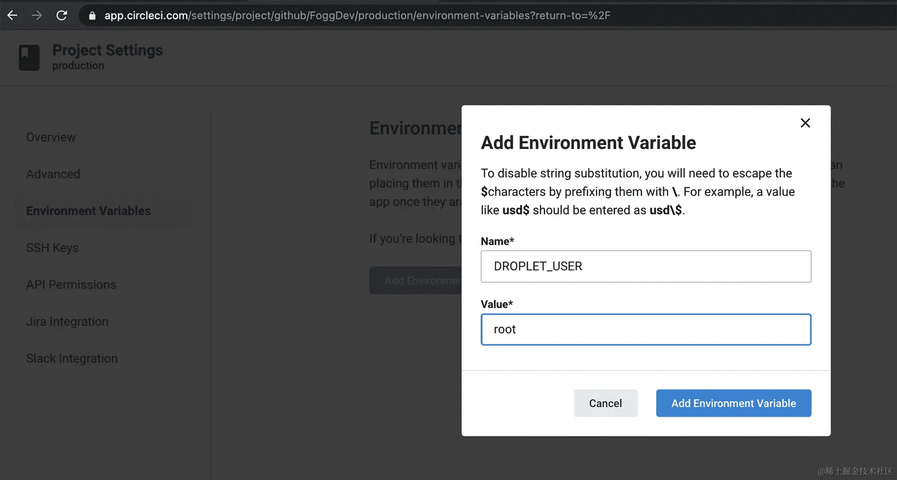Open Slack Integration settings
Viewport: 897px width, 480px height.
(x=72, y=358)
